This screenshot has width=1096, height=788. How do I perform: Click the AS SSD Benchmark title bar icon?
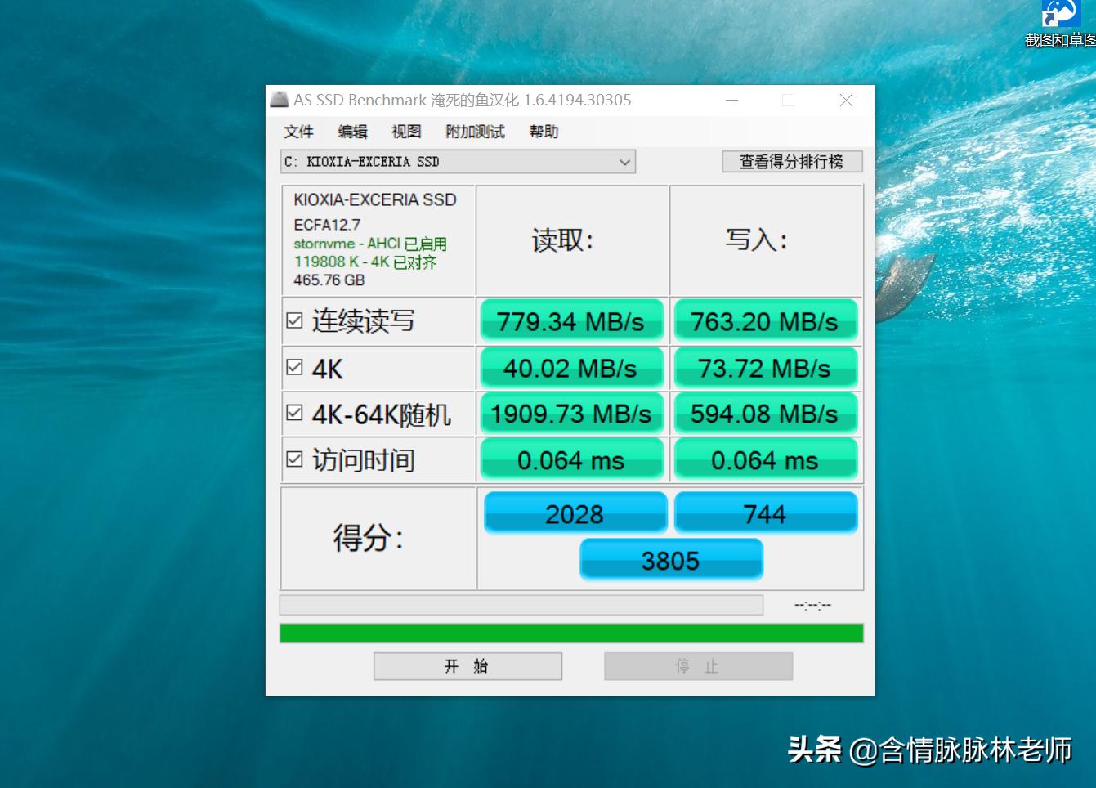[x=279, y=100]
